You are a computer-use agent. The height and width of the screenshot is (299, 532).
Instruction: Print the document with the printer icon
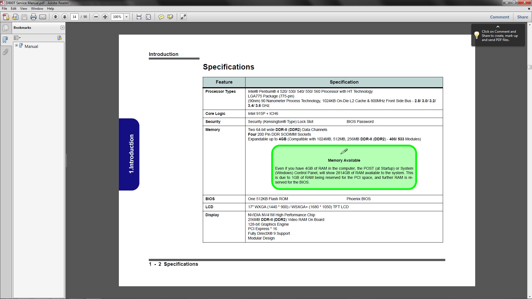[34, 17]
